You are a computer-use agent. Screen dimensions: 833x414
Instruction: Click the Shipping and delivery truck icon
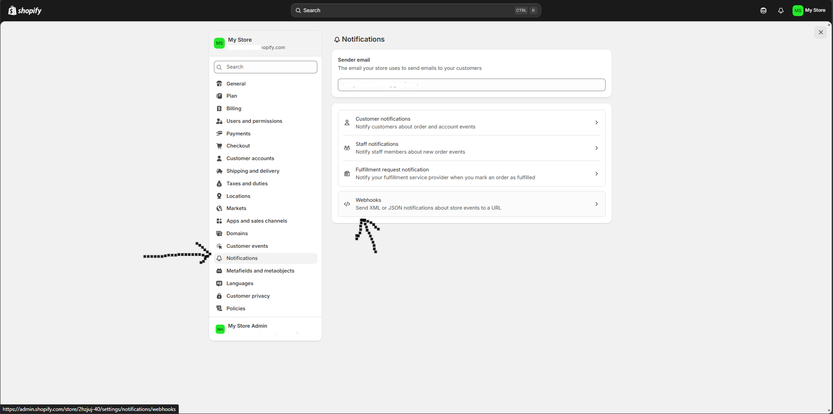click(220, 171)
